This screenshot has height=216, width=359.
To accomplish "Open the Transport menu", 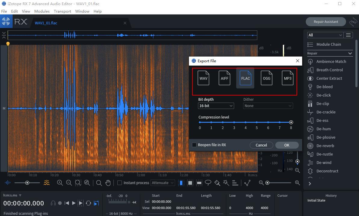I will click(62, 11).
